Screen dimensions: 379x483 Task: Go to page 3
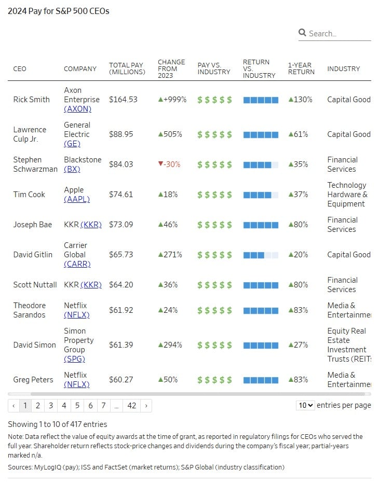pos(51,406)
